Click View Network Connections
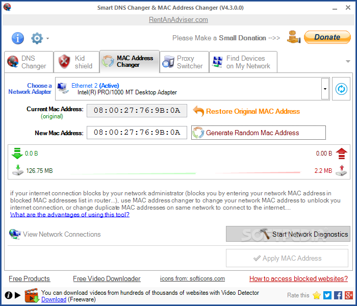 tap(62, 234)
